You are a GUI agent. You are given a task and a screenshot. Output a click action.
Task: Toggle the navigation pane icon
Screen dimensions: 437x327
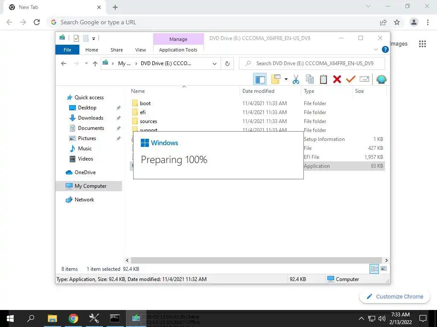click(x=260, y=79)
